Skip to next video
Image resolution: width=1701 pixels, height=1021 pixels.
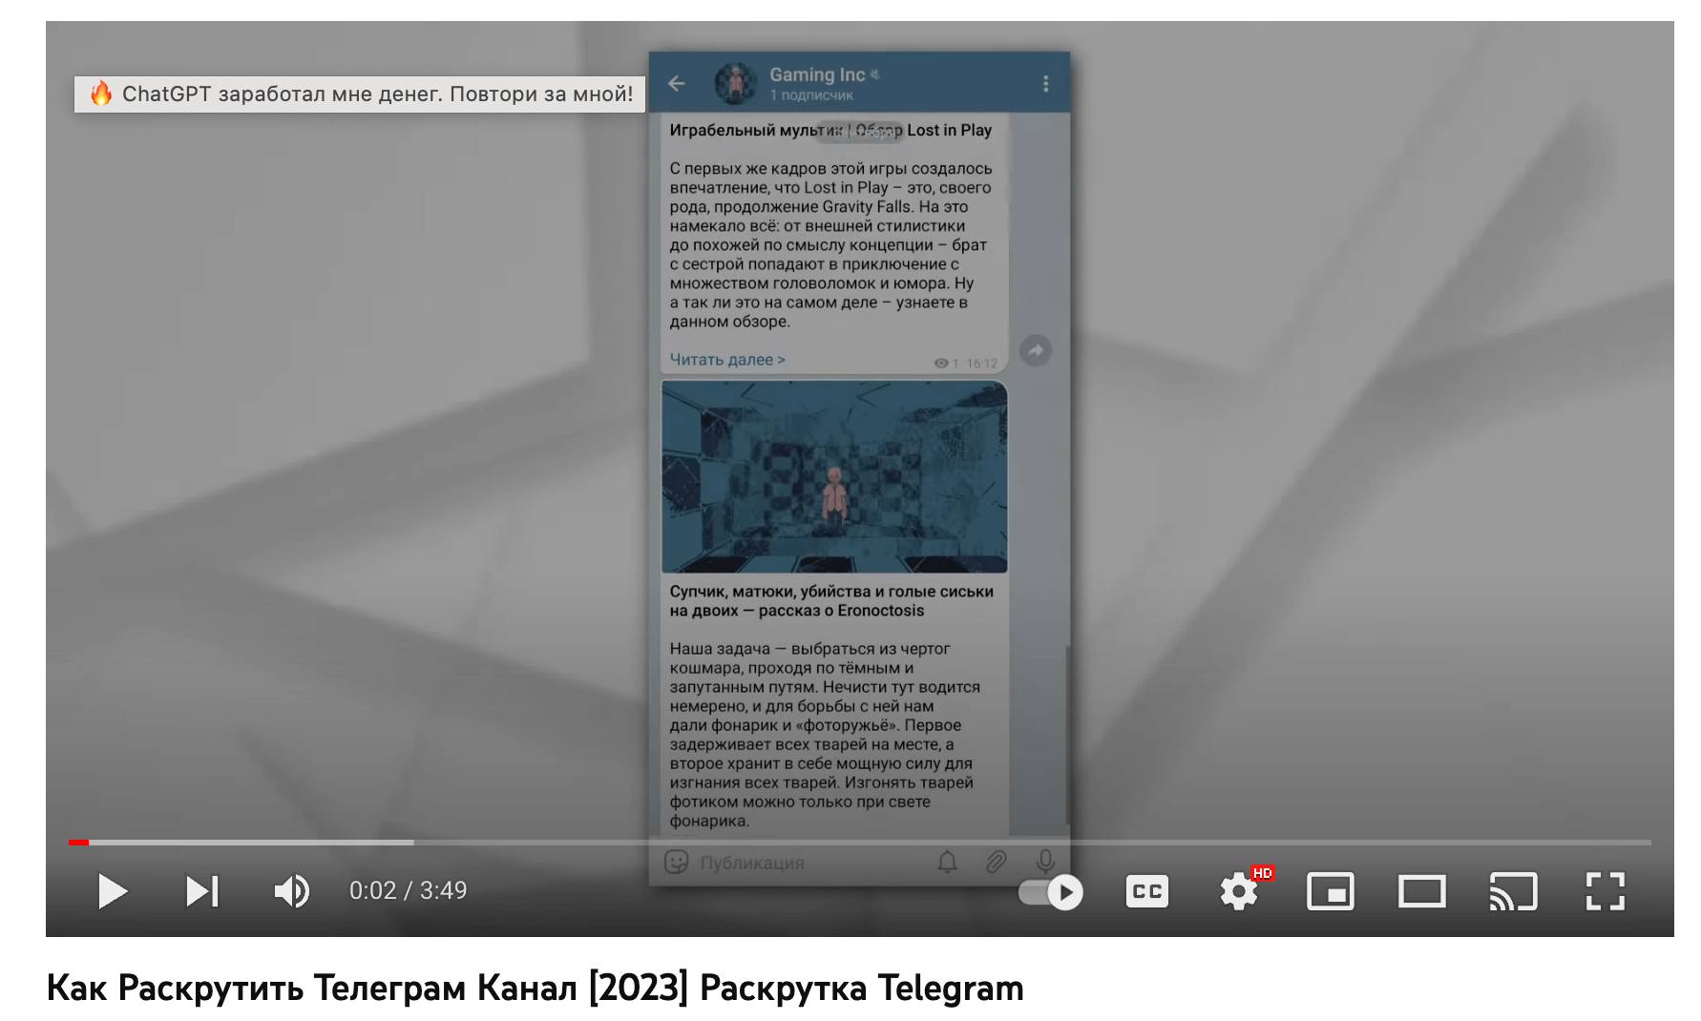click(x=202, y=891)
